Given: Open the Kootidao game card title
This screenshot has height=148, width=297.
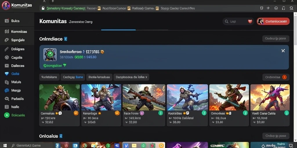Looking at the screenshot, I should (175, 113).
